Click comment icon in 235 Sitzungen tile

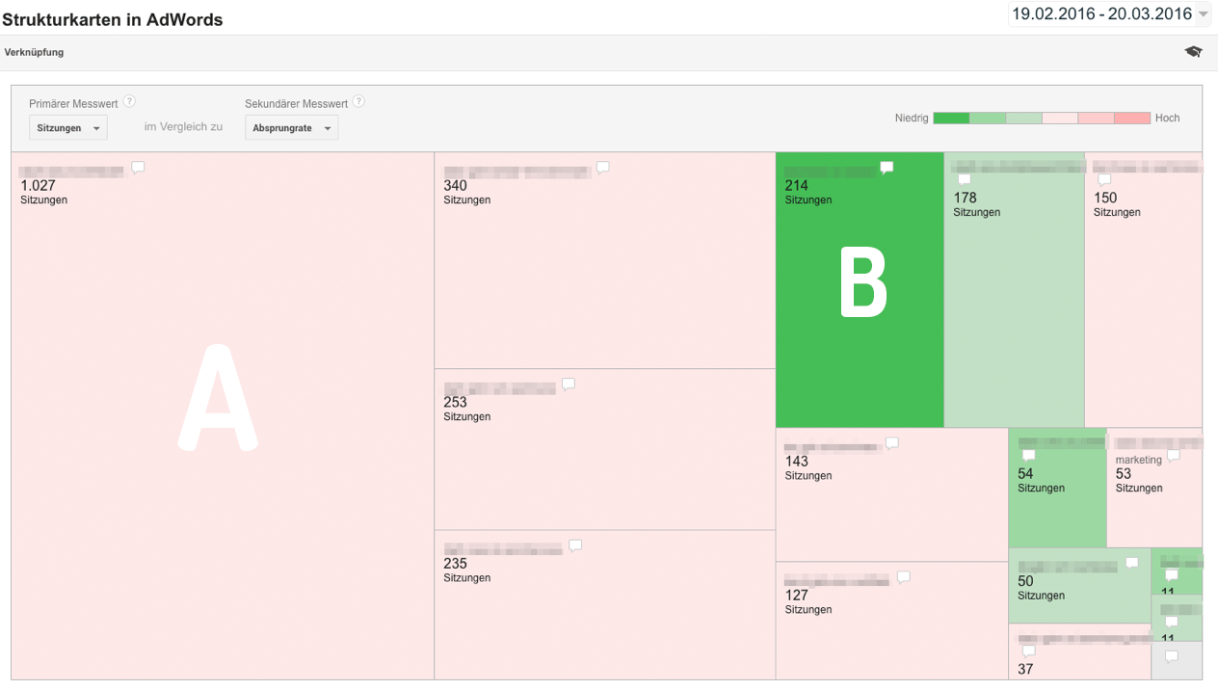575,545
